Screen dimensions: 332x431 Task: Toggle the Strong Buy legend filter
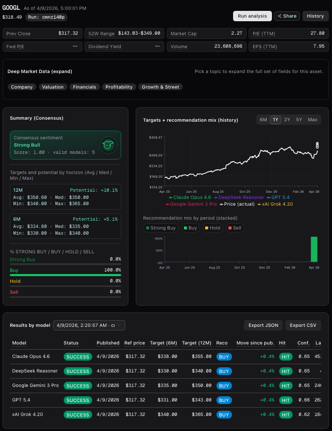tap(161, 228)
